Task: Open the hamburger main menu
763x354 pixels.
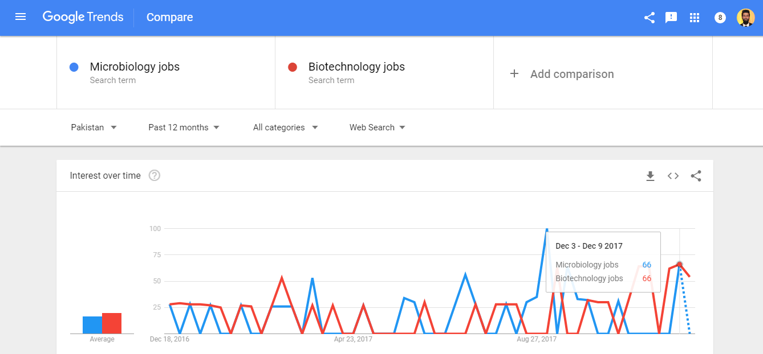Action: (21, 17)
